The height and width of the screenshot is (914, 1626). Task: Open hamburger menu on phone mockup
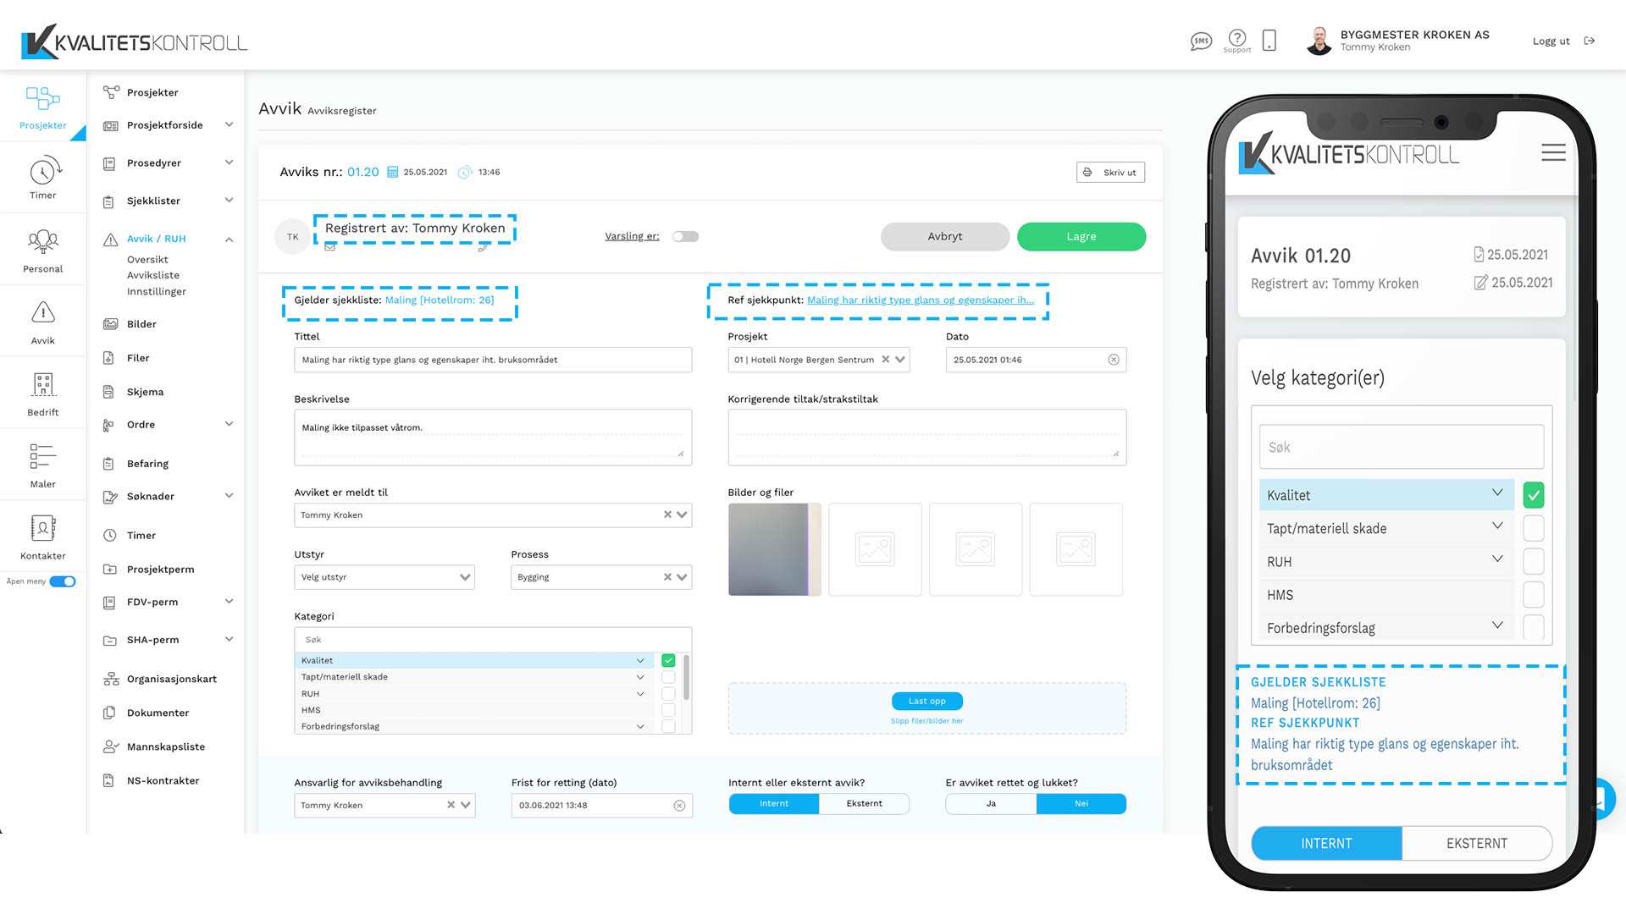(1552, 153)
